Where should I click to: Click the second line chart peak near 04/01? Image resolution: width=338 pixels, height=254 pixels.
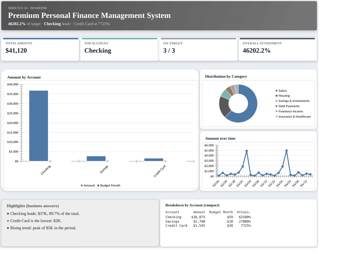286,151
